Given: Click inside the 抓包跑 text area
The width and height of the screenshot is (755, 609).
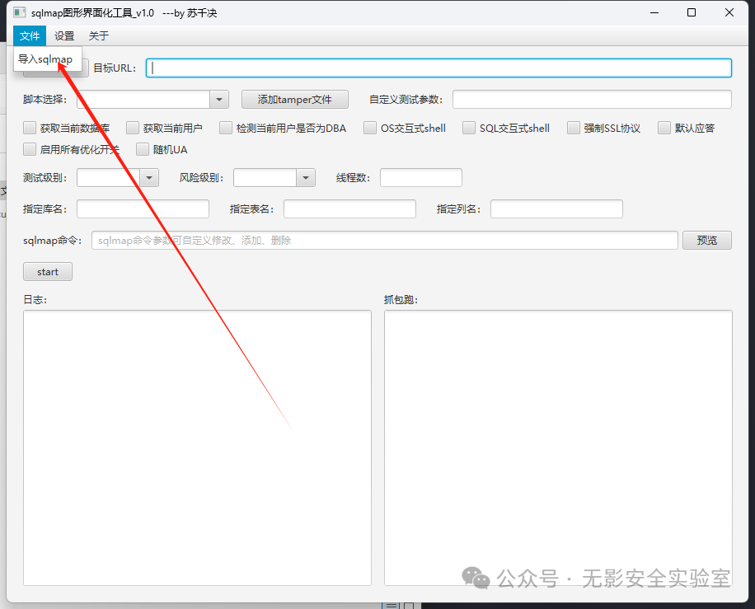Looking at the screenshot, I should [558, 447].
